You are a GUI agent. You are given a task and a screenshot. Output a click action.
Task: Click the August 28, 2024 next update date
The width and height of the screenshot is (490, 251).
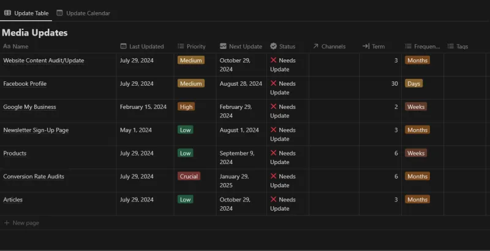[241, 84]
